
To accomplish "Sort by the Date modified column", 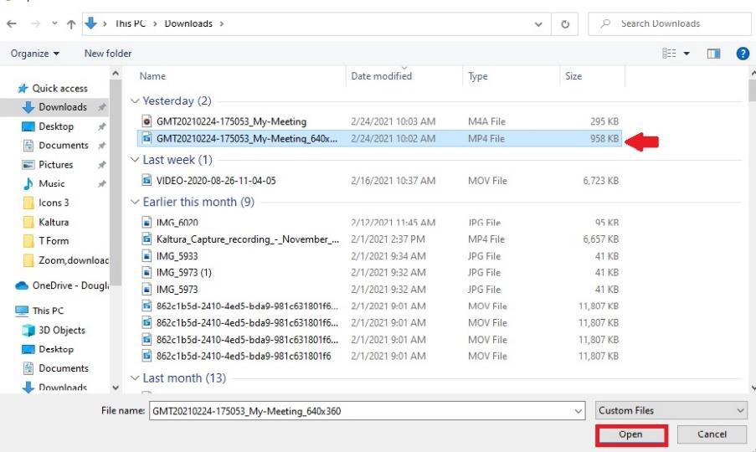I will [x=381, y=76].
